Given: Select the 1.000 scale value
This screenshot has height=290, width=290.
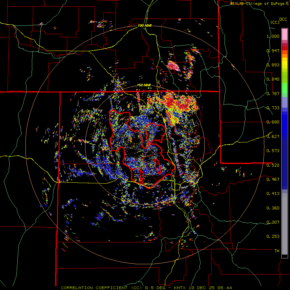Looking at the screenshot, I should click(x=273, y=36).
